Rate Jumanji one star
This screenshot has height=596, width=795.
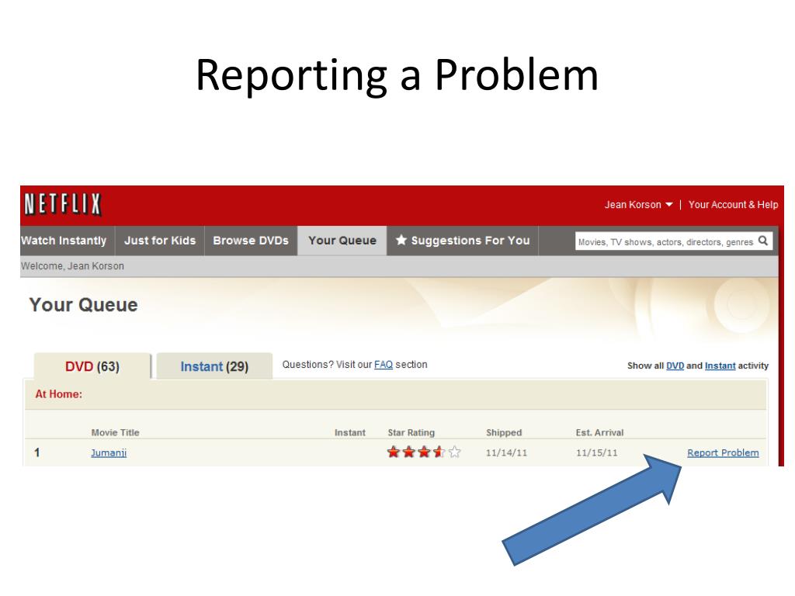[394, 452]
